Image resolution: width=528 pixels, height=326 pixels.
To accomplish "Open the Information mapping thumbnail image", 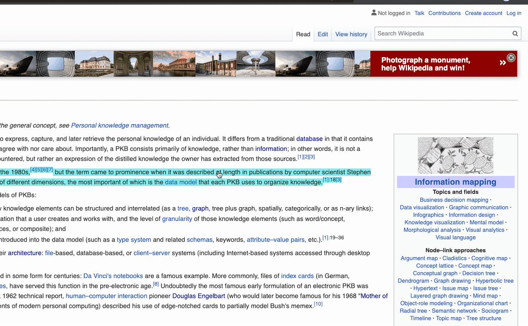I will (455, 155).
